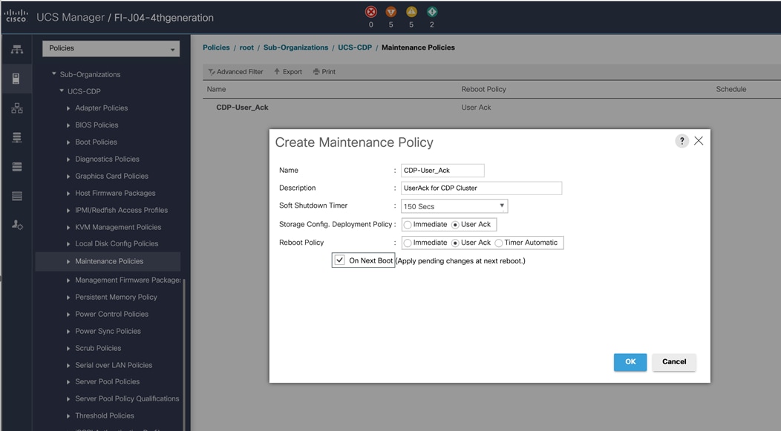Select Management Firmware Packages in the tree
Screen dimensions: 781x431
coord(128,280)
